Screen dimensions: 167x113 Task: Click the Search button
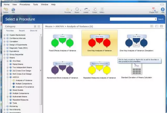coord(161,19)
